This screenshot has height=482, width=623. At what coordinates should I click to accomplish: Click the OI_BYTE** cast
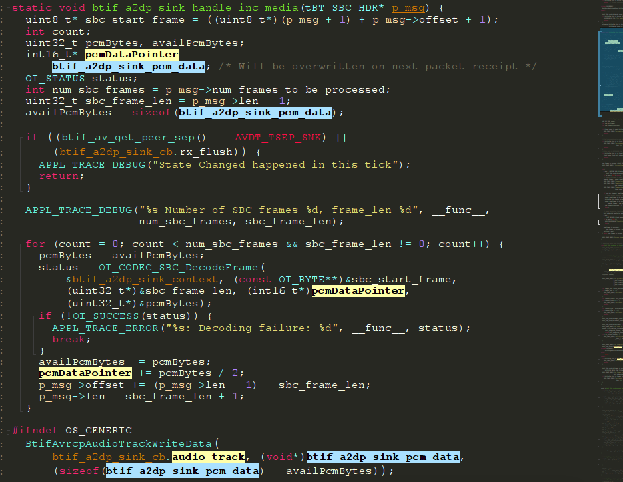pyautogui.click(x=308, y=279)
